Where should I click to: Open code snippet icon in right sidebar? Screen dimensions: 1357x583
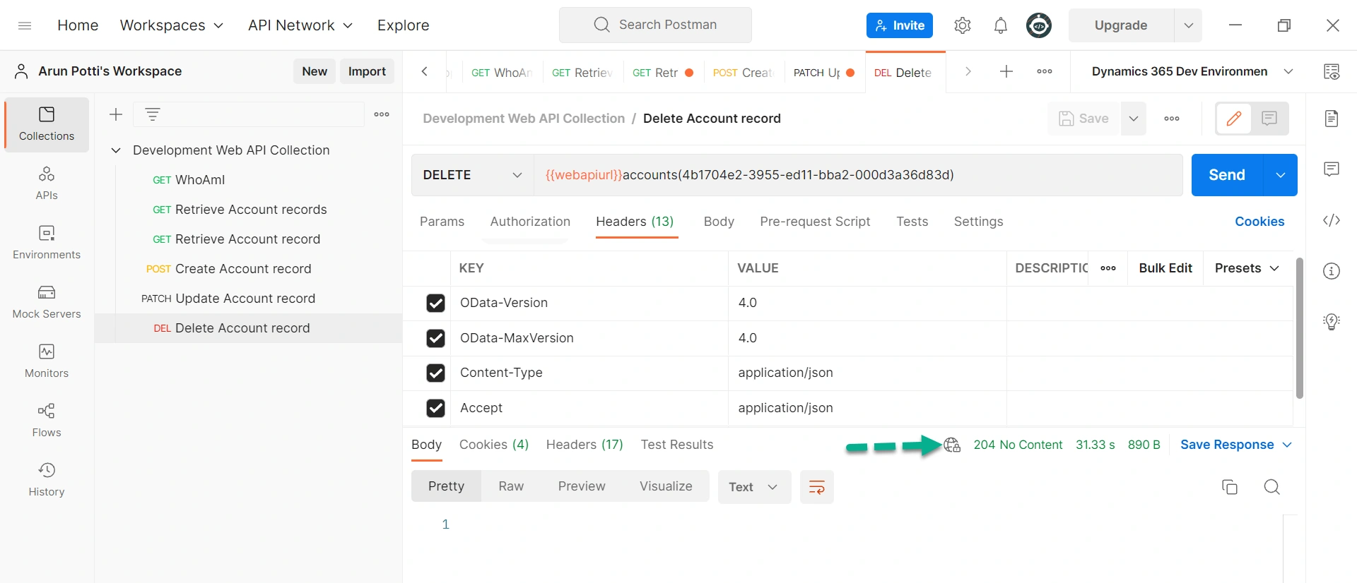1332,220
